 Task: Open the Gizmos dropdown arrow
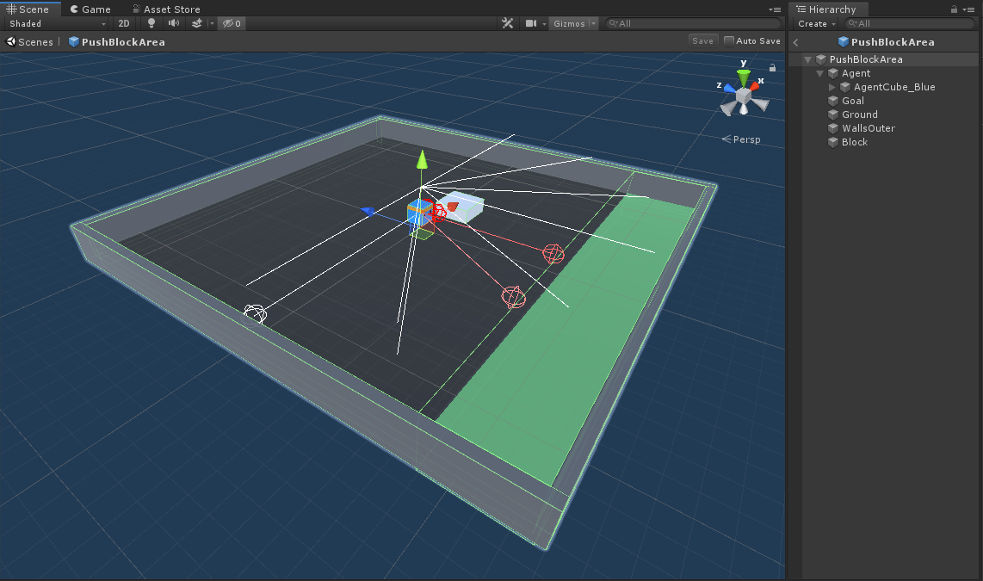(x=593, y=23)
